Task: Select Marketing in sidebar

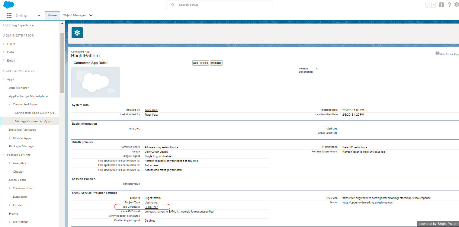Action: point(20,222)
